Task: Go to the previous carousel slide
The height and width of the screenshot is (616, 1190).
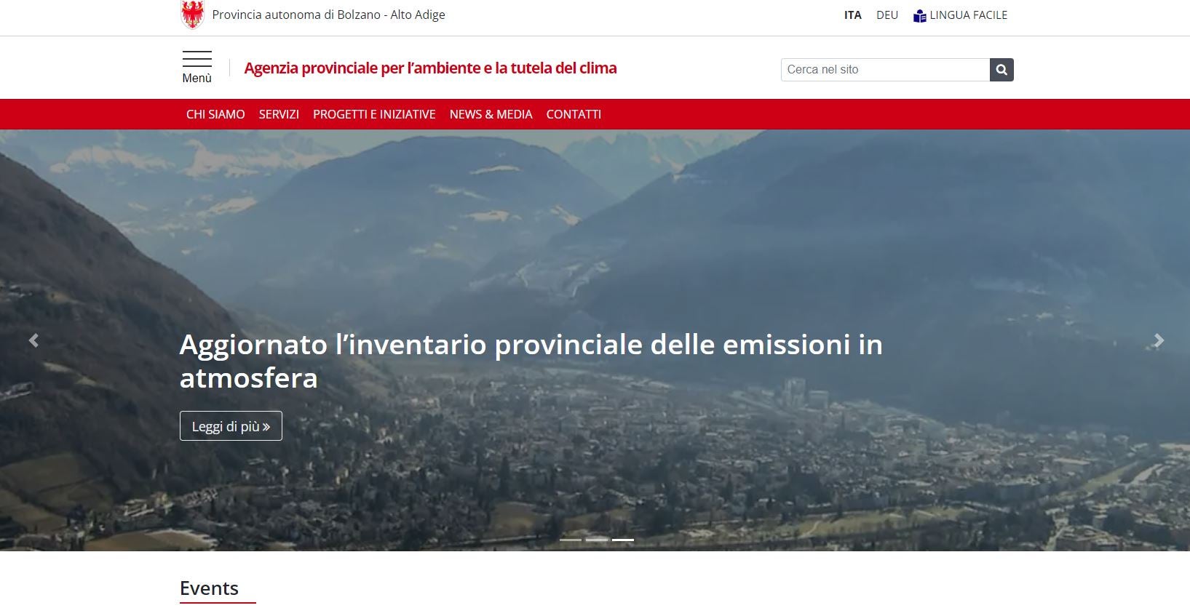Action: point(33,340)
